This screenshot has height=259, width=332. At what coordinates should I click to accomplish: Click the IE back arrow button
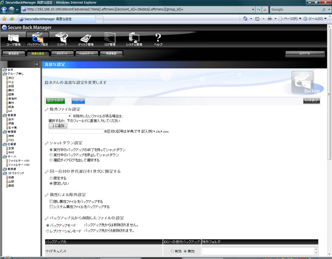click(4, 9)
